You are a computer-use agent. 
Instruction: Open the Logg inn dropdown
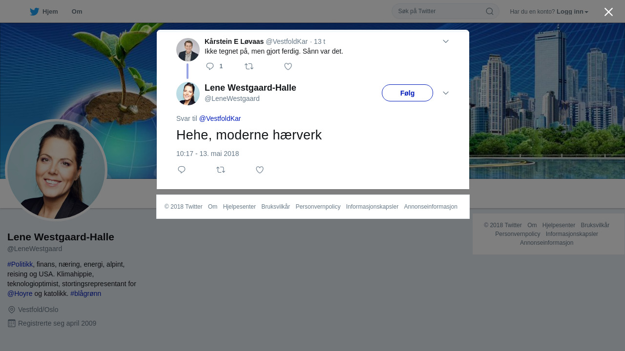coord(572,12)
